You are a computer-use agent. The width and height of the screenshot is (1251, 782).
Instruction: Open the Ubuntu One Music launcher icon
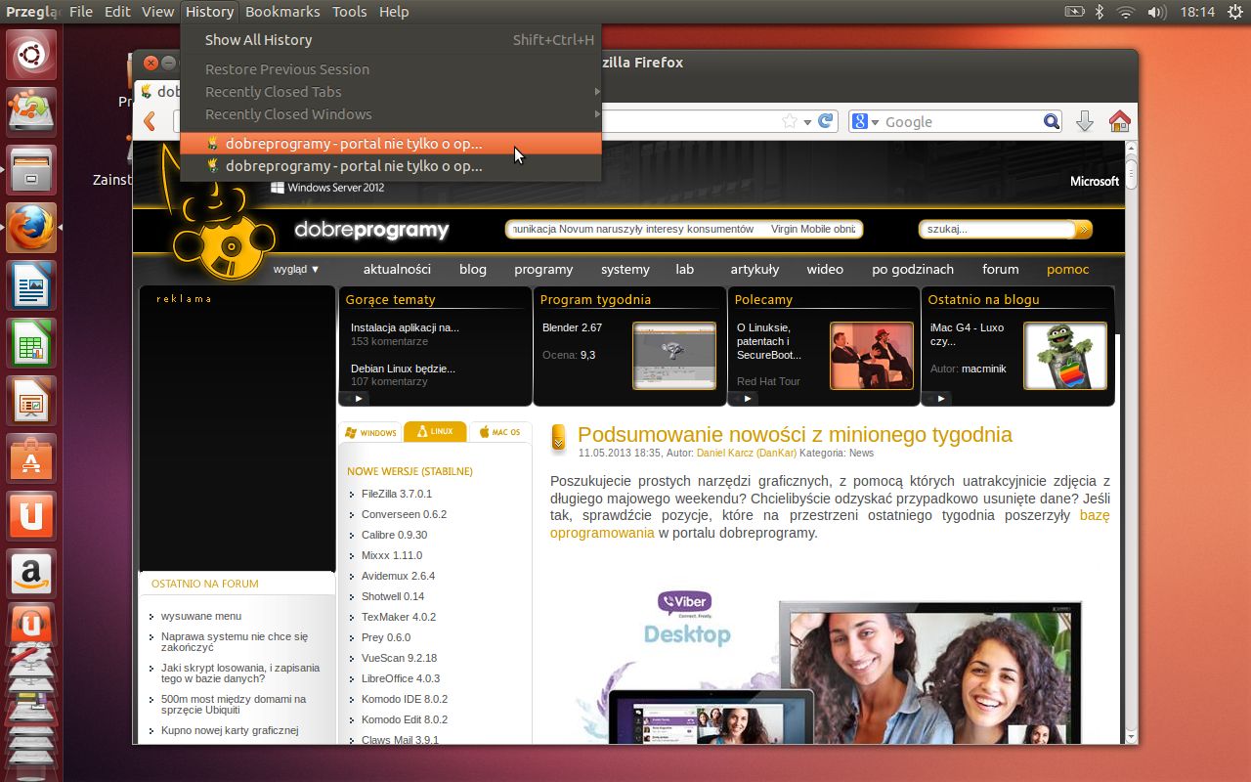[32, 626]
